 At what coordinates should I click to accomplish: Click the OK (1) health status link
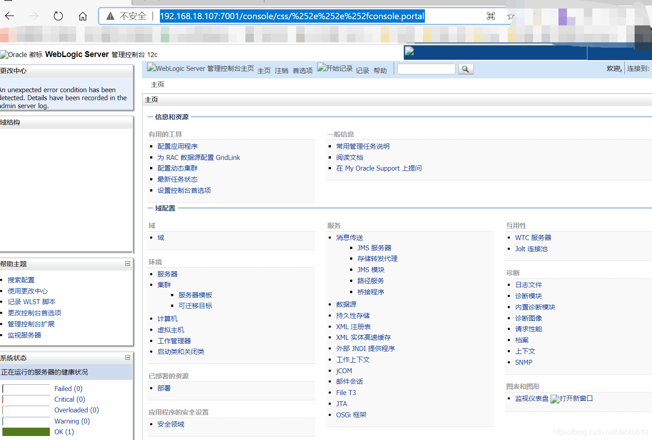tap(64, 432)
